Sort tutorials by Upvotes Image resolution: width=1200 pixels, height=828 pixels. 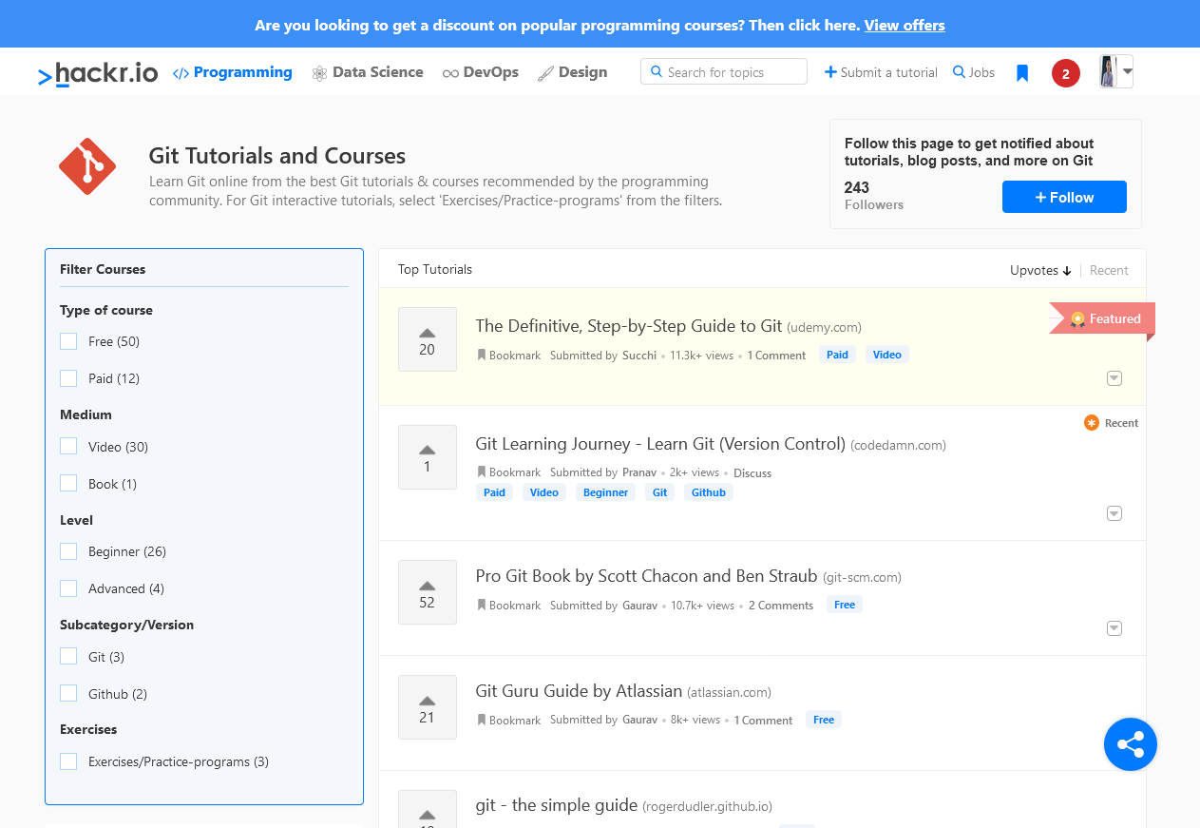[x=1040, y=270]
